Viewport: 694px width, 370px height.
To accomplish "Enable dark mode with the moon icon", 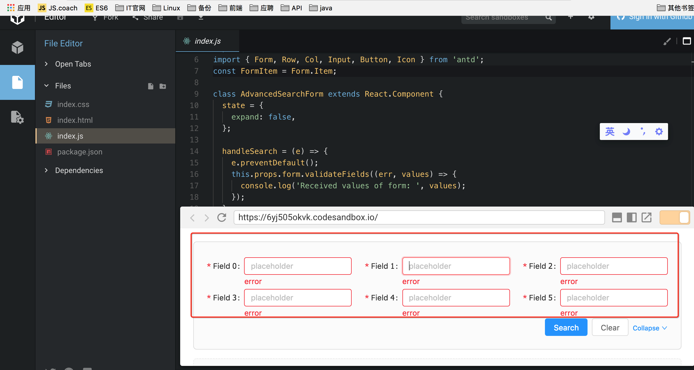I will (x=626, y=131).
